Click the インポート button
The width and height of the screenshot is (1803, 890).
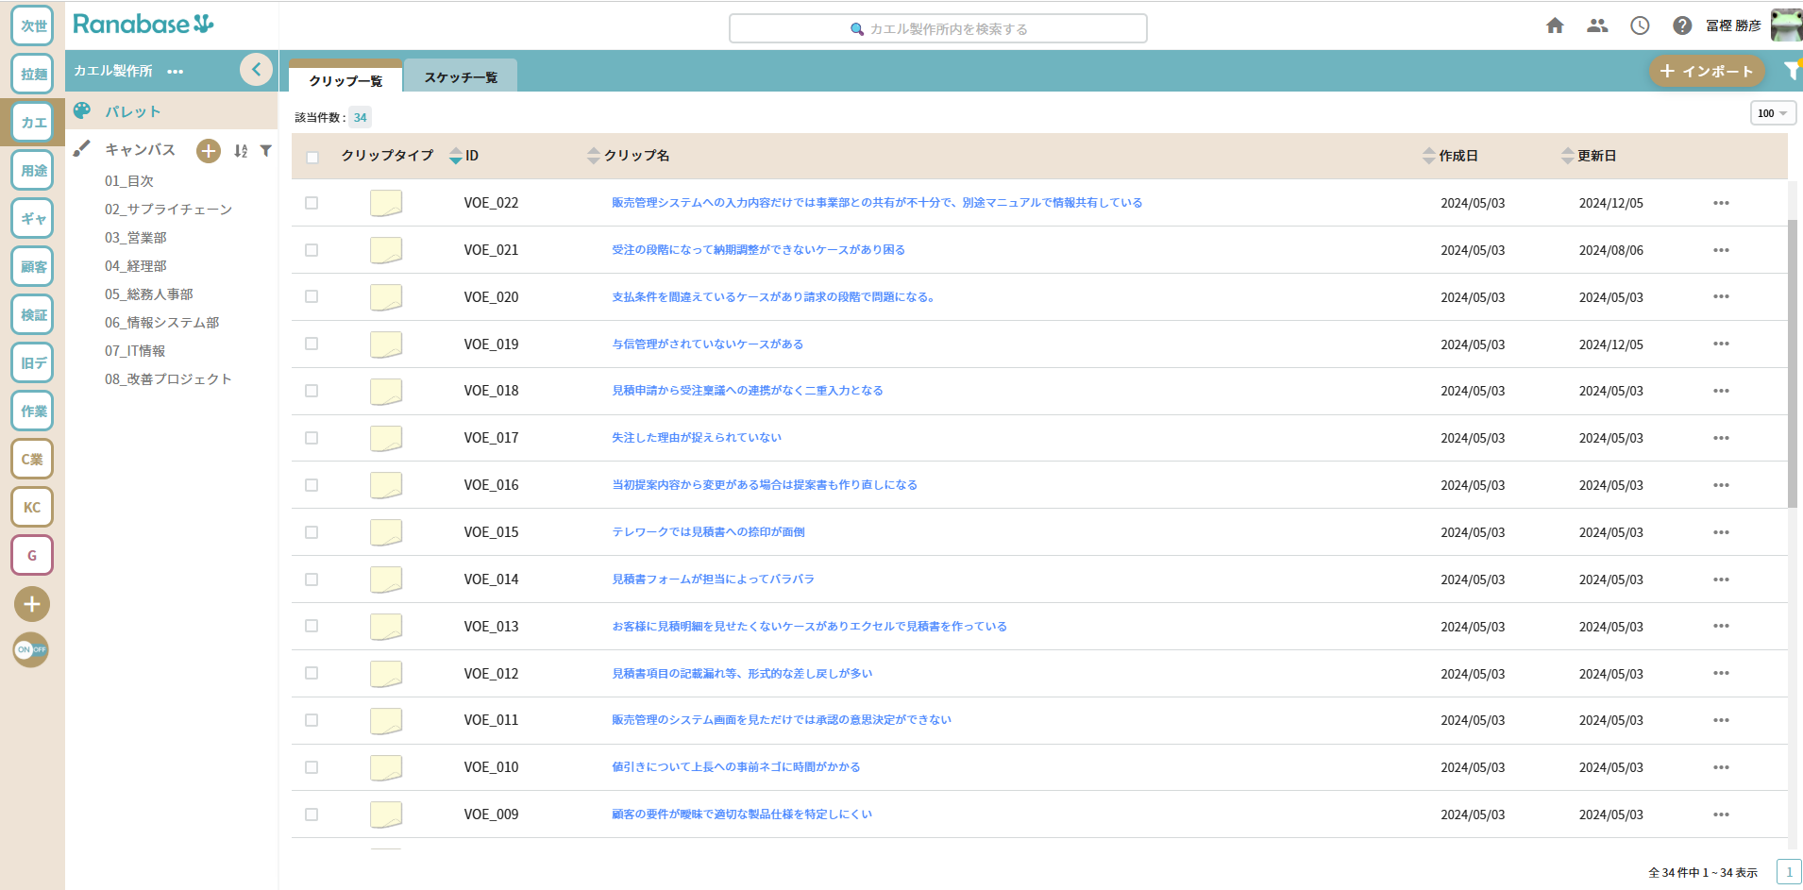(x=1706, y=71)
